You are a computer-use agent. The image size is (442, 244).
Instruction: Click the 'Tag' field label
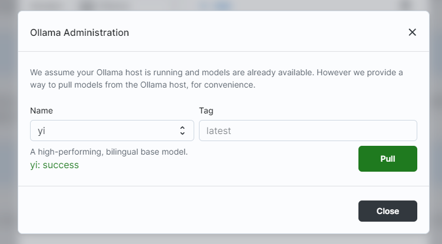[206, 111]
